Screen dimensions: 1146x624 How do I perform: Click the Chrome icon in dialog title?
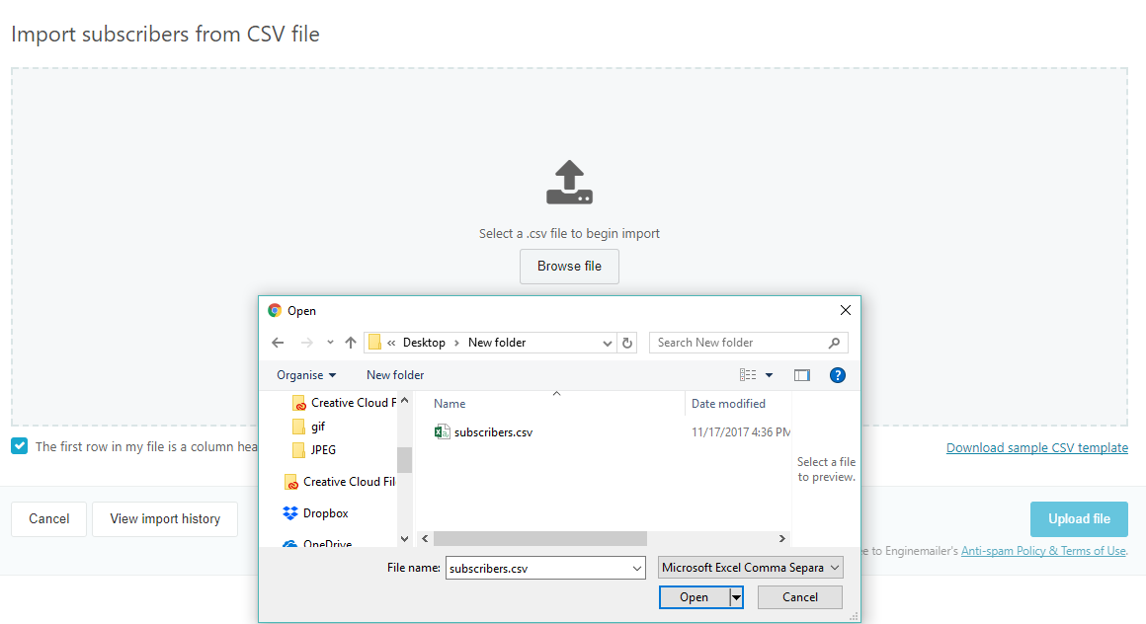[275, 310]
